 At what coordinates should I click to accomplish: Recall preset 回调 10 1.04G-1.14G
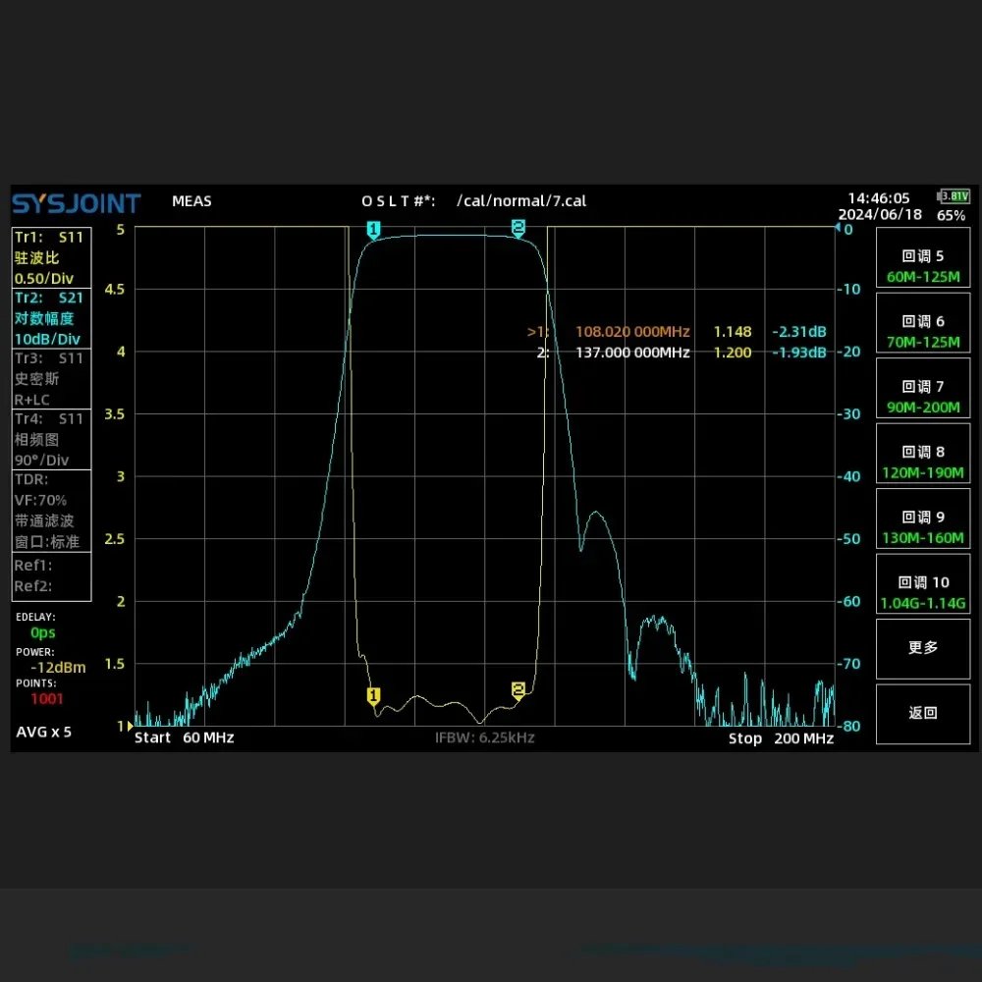coord(922,592)
